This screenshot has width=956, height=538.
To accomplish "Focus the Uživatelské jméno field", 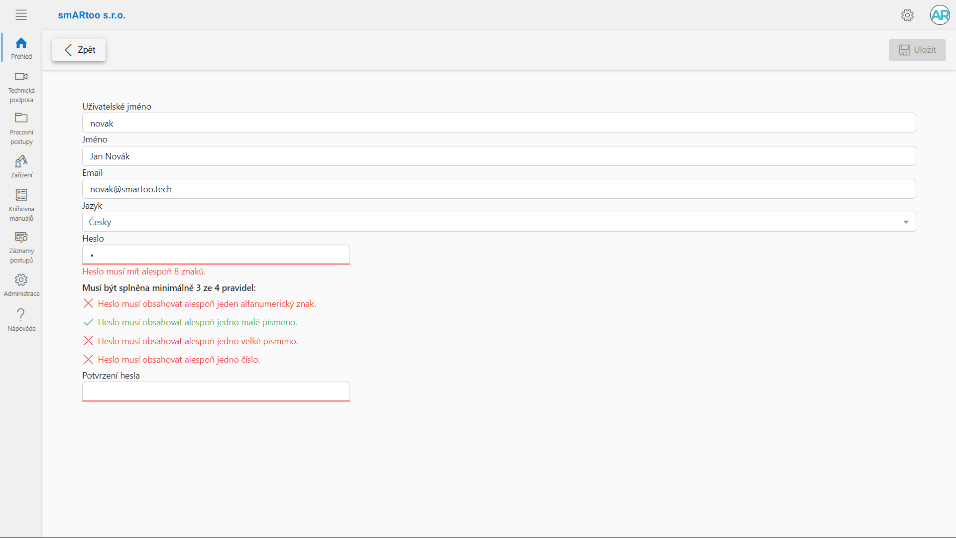I will tap(499, 123).
